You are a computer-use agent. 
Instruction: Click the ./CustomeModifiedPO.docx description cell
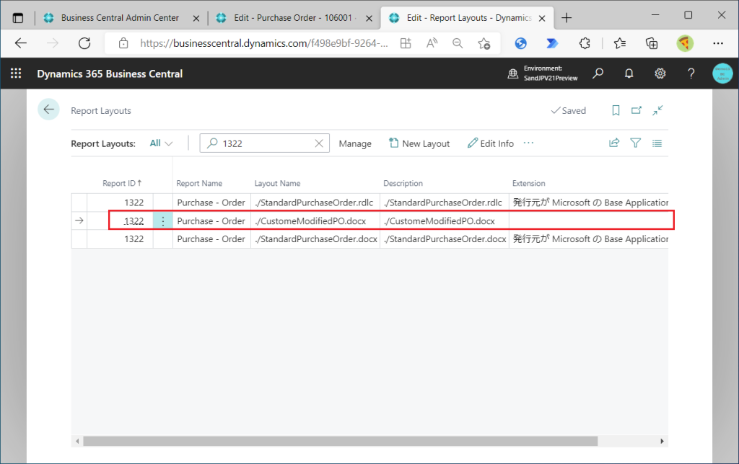click(x=444, y=220)
